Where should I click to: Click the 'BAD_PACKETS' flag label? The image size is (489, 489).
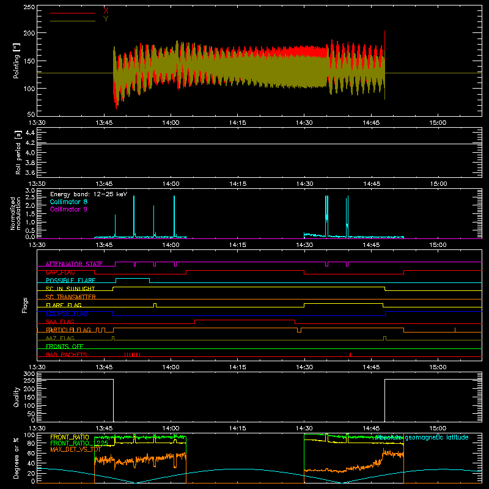pos(67,355)
